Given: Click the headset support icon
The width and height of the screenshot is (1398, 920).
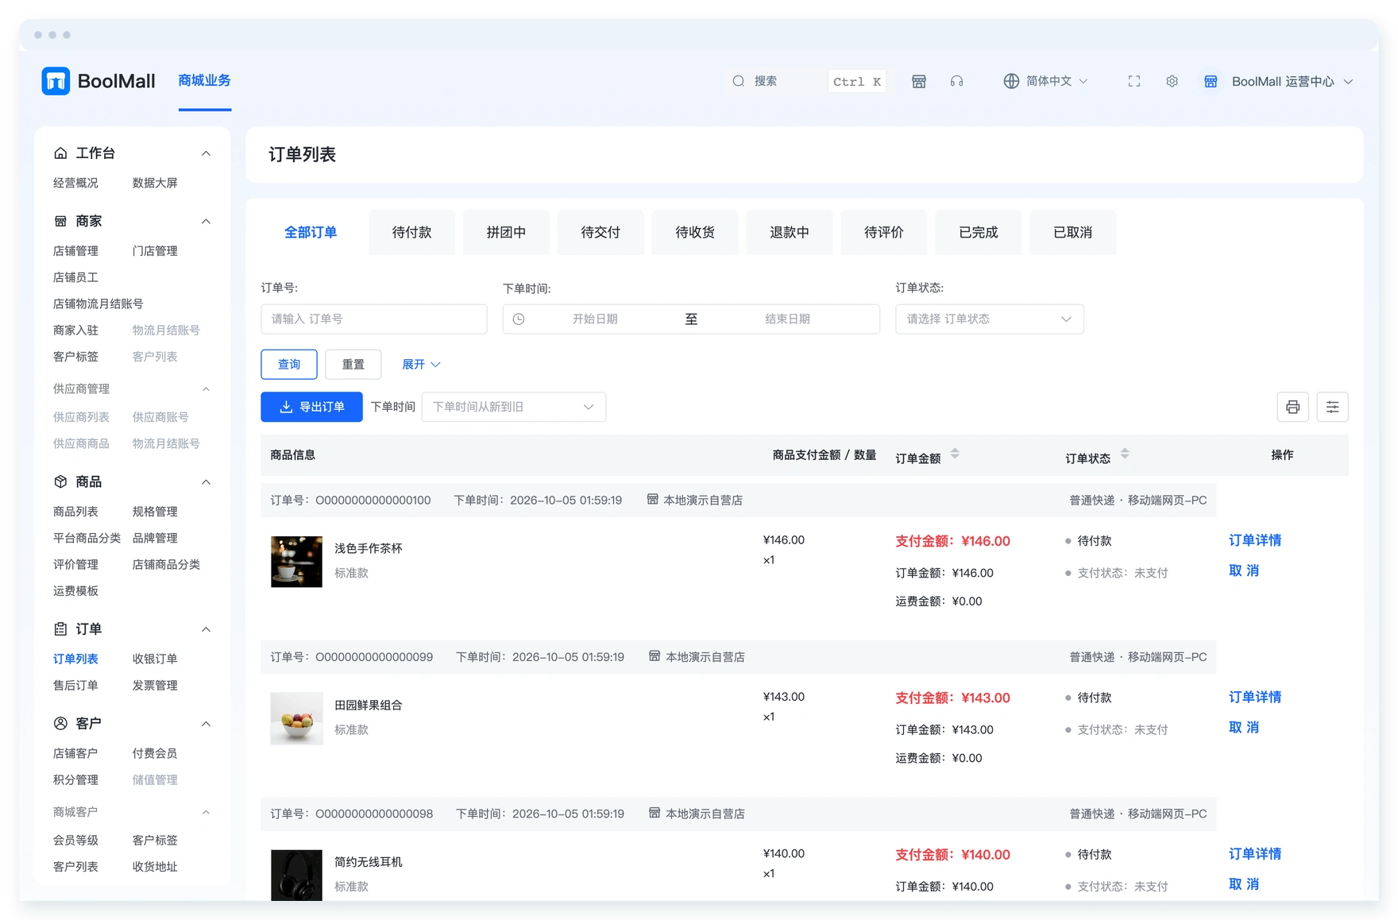Looking at the screenshot, I should [x=957, y=81].
